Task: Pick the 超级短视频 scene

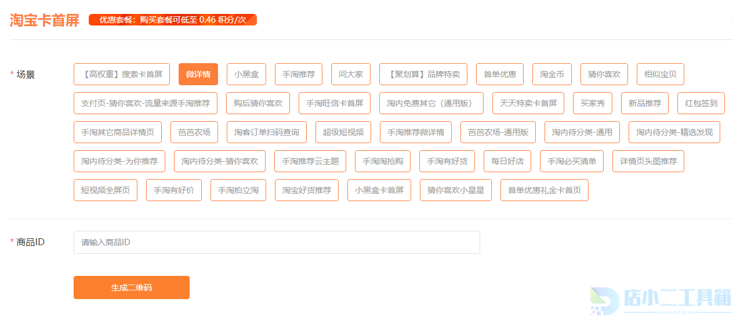Action: 343,132
